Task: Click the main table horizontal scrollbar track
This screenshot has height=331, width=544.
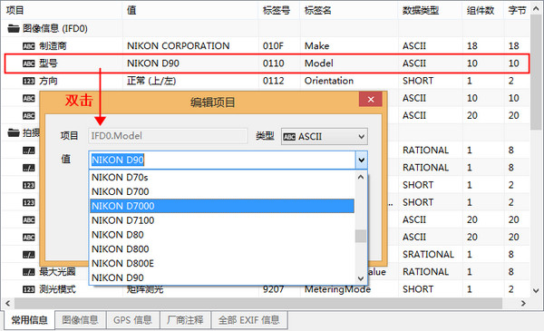Action: 266,304
